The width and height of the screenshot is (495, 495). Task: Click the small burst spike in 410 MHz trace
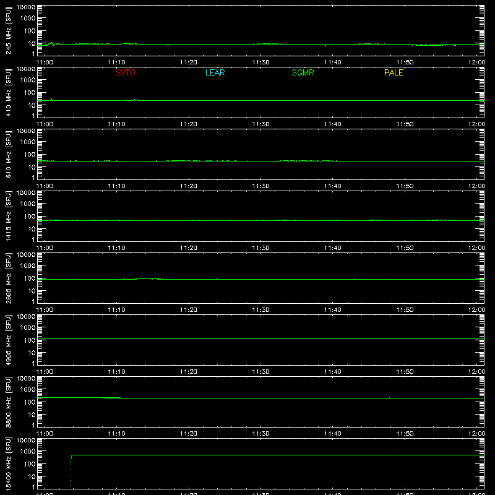click(51, 100)
